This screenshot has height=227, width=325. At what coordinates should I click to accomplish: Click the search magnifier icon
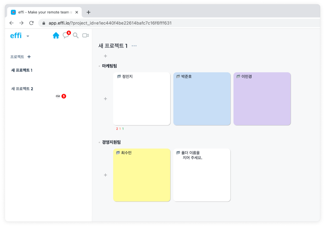[x=76, y=35]
